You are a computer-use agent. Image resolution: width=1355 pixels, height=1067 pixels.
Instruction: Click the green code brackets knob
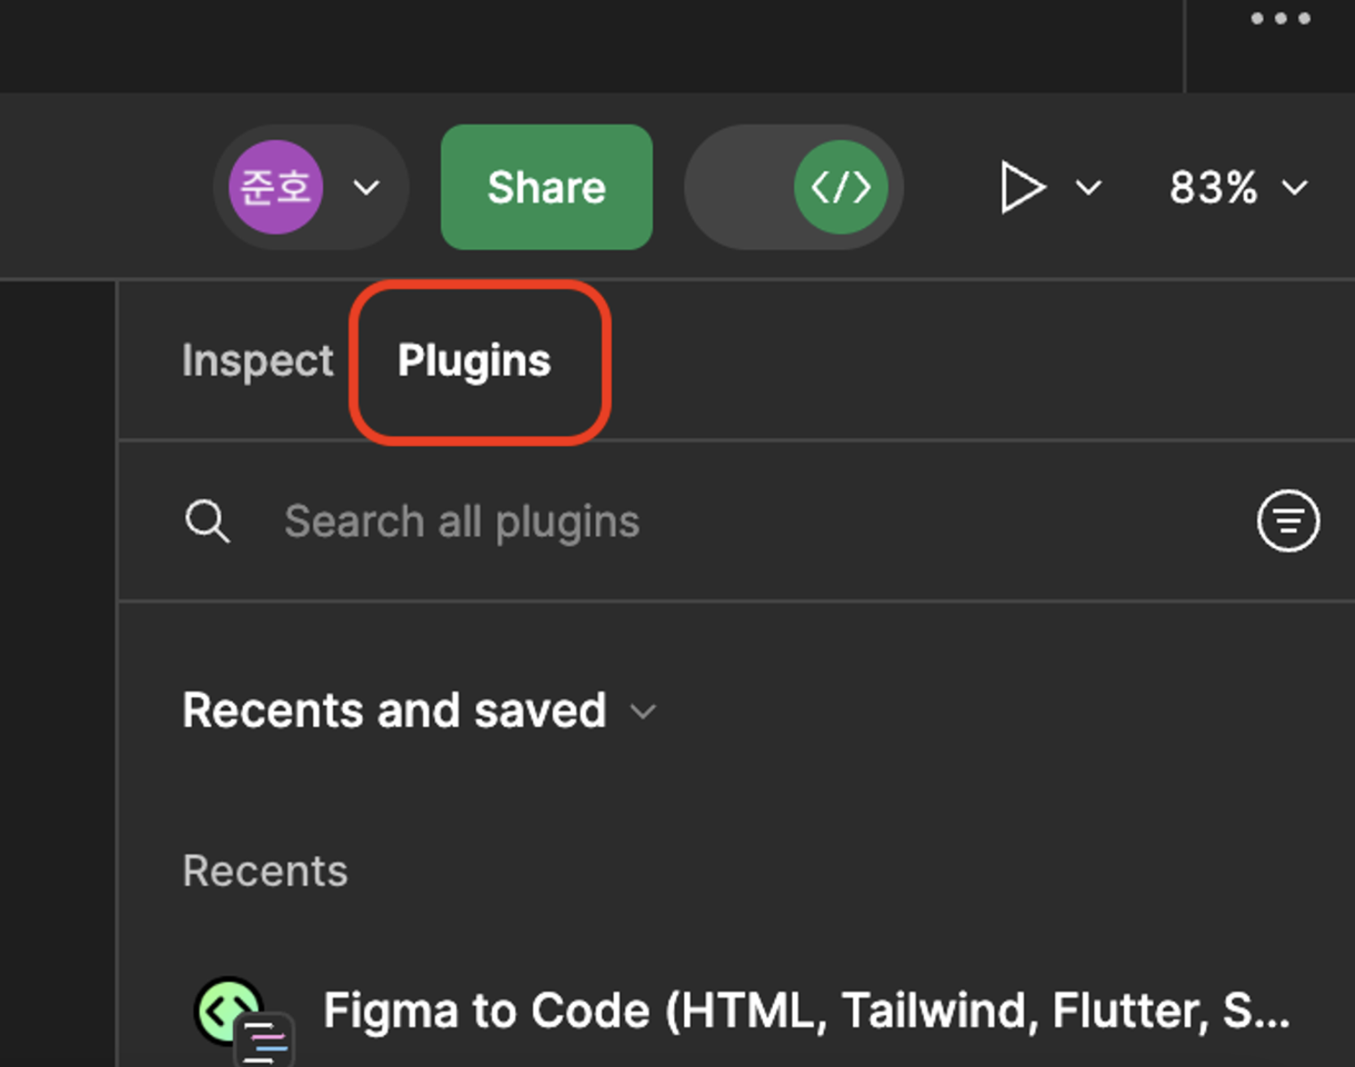[x=840, y=187]
